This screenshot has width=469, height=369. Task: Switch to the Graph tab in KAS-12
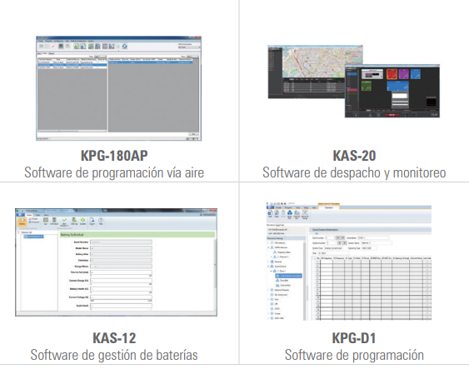tap(37, 215)
